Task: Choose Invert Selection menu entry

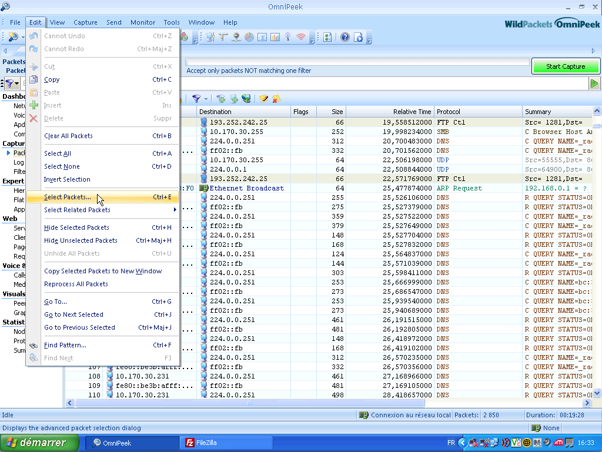Action: click(x=103, y=180)
